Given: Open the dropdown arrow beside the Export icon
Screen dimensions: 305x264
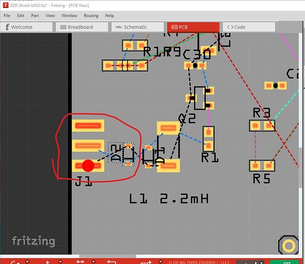Looking at the screenshot, I should click(160, 261).
